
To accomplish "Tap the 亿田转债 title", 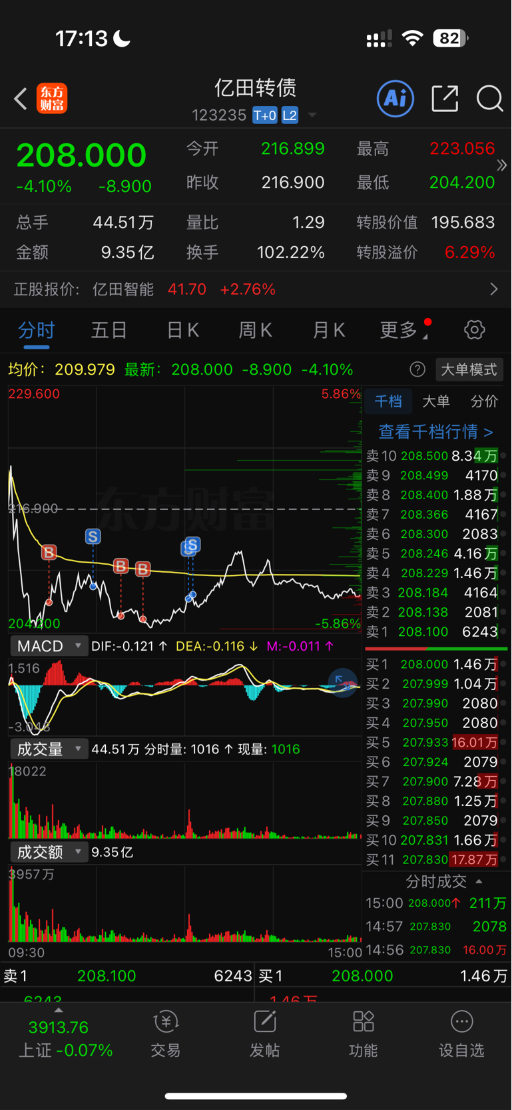I will click(255, 88).
